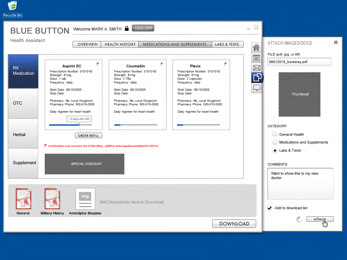Click the DOWNLOAD button
The height and width of the screenshot is (260, 347).
234,223
